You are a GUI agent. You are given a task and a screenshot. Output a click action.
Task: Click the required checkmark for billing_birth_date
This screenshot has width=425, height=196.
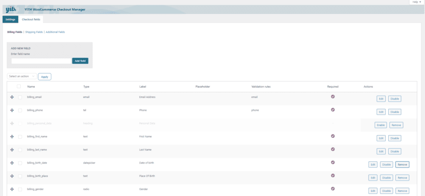click(333, 162)
